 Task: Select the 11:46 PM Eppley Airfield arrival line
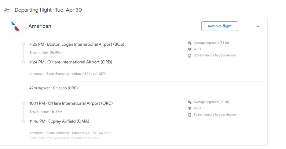pyautogui.click(x=59, y=121)
